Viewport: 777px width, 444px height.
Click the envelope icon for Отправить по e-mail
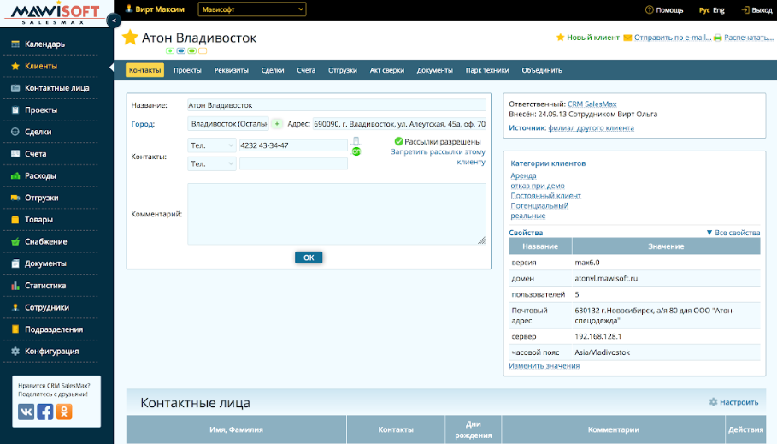click(x=627, y=38)
